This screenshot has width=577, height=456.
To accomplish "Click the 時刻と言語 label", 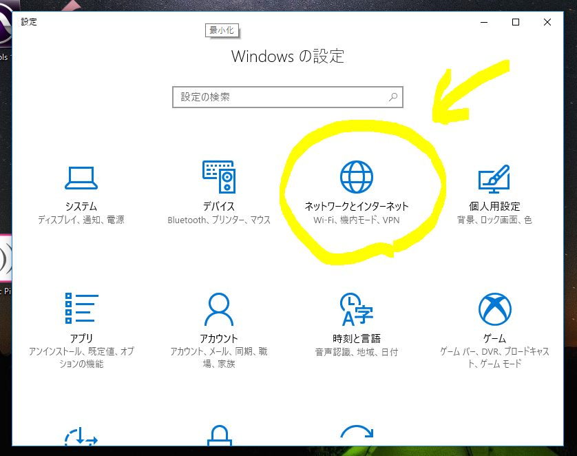I will 356,338.
